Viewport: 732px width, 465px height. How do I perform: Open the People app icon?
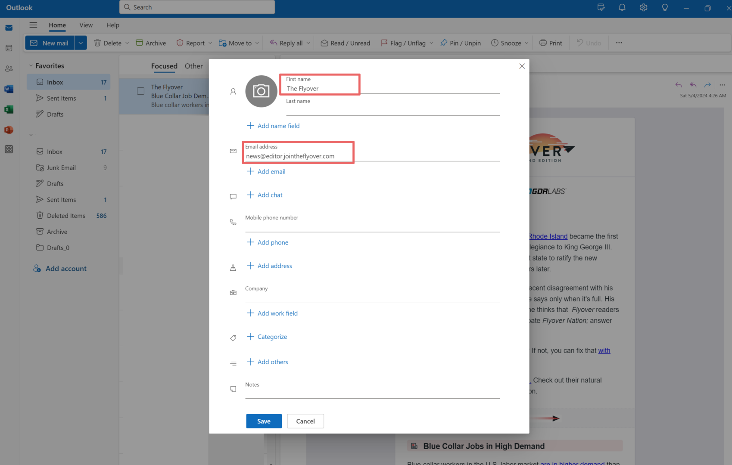point(9,68)
